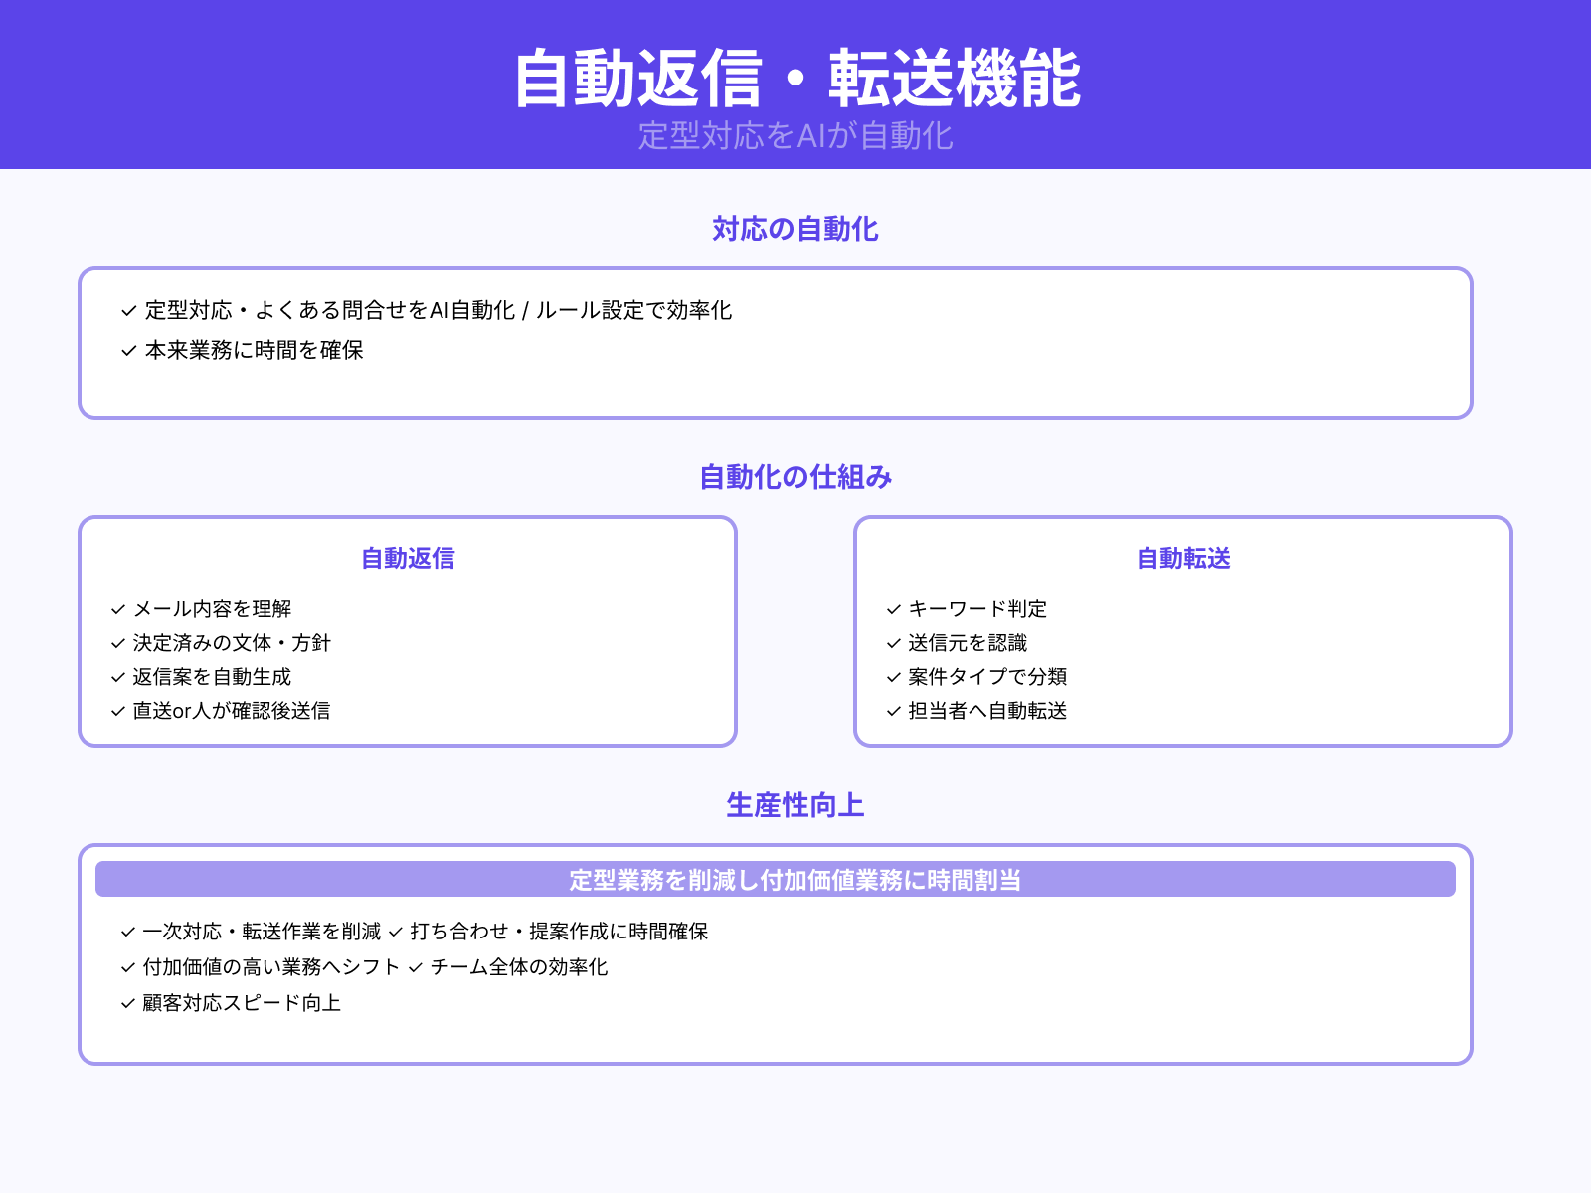Image resolution: width=1591 pixels, height=1193 pixels.
Task: Select the 自動化の仕組み section heading
Action: tap(795, 477)
